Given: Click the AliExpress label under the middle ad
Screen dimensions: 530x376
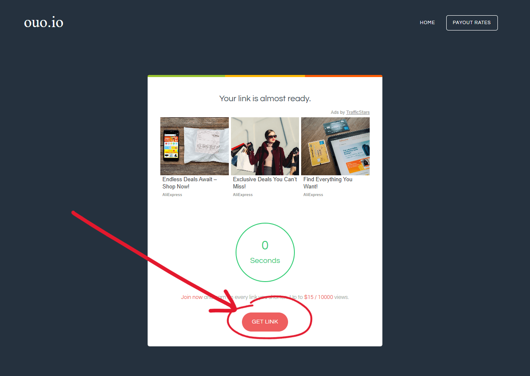Looking at the screenshot, I should 243,194.
